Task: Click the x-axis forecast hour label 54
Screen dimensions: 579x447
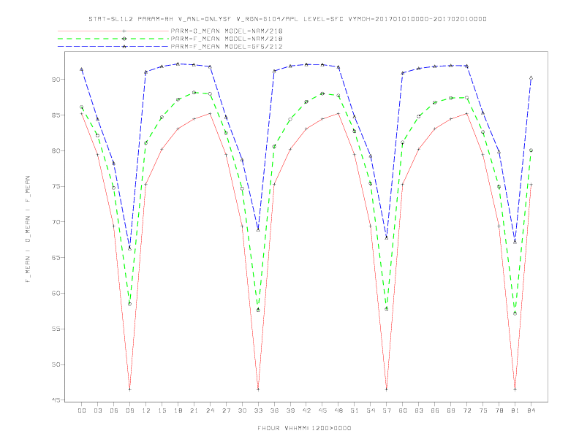Action: [371, 410]
